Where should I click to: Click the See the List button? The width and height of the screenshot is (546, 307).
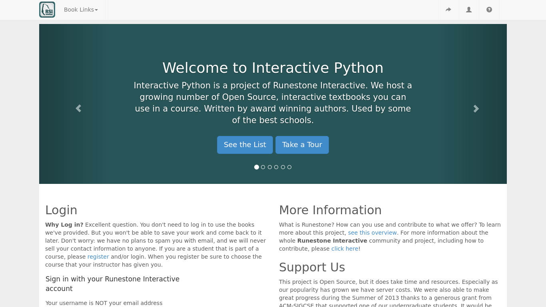click(x=245, y=145)
